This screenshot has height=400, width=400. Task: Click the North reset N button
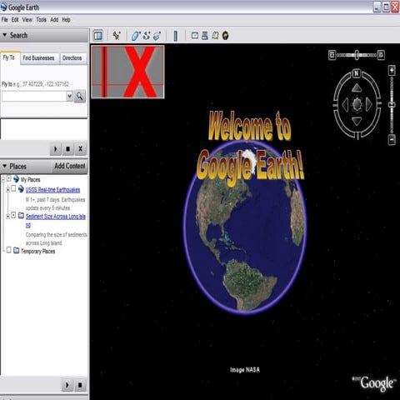tap(356, 73)
